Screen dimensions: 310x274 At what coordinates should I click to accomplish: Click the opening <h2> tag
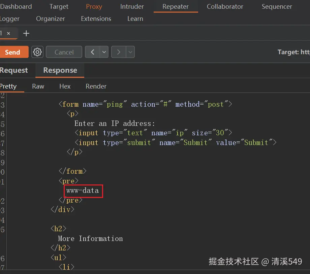point(58,229)
